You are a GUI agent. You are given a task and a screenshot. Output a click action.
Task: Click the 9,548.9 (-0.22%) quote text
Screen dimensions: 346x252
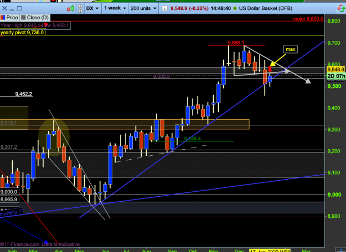(189, 8)
